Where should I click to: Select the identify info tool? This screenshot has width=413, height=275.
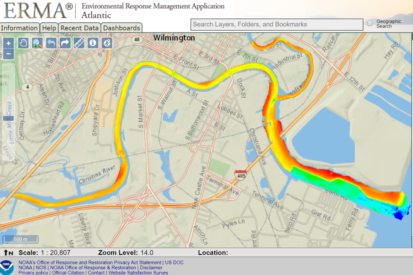[x=93, y=43]
